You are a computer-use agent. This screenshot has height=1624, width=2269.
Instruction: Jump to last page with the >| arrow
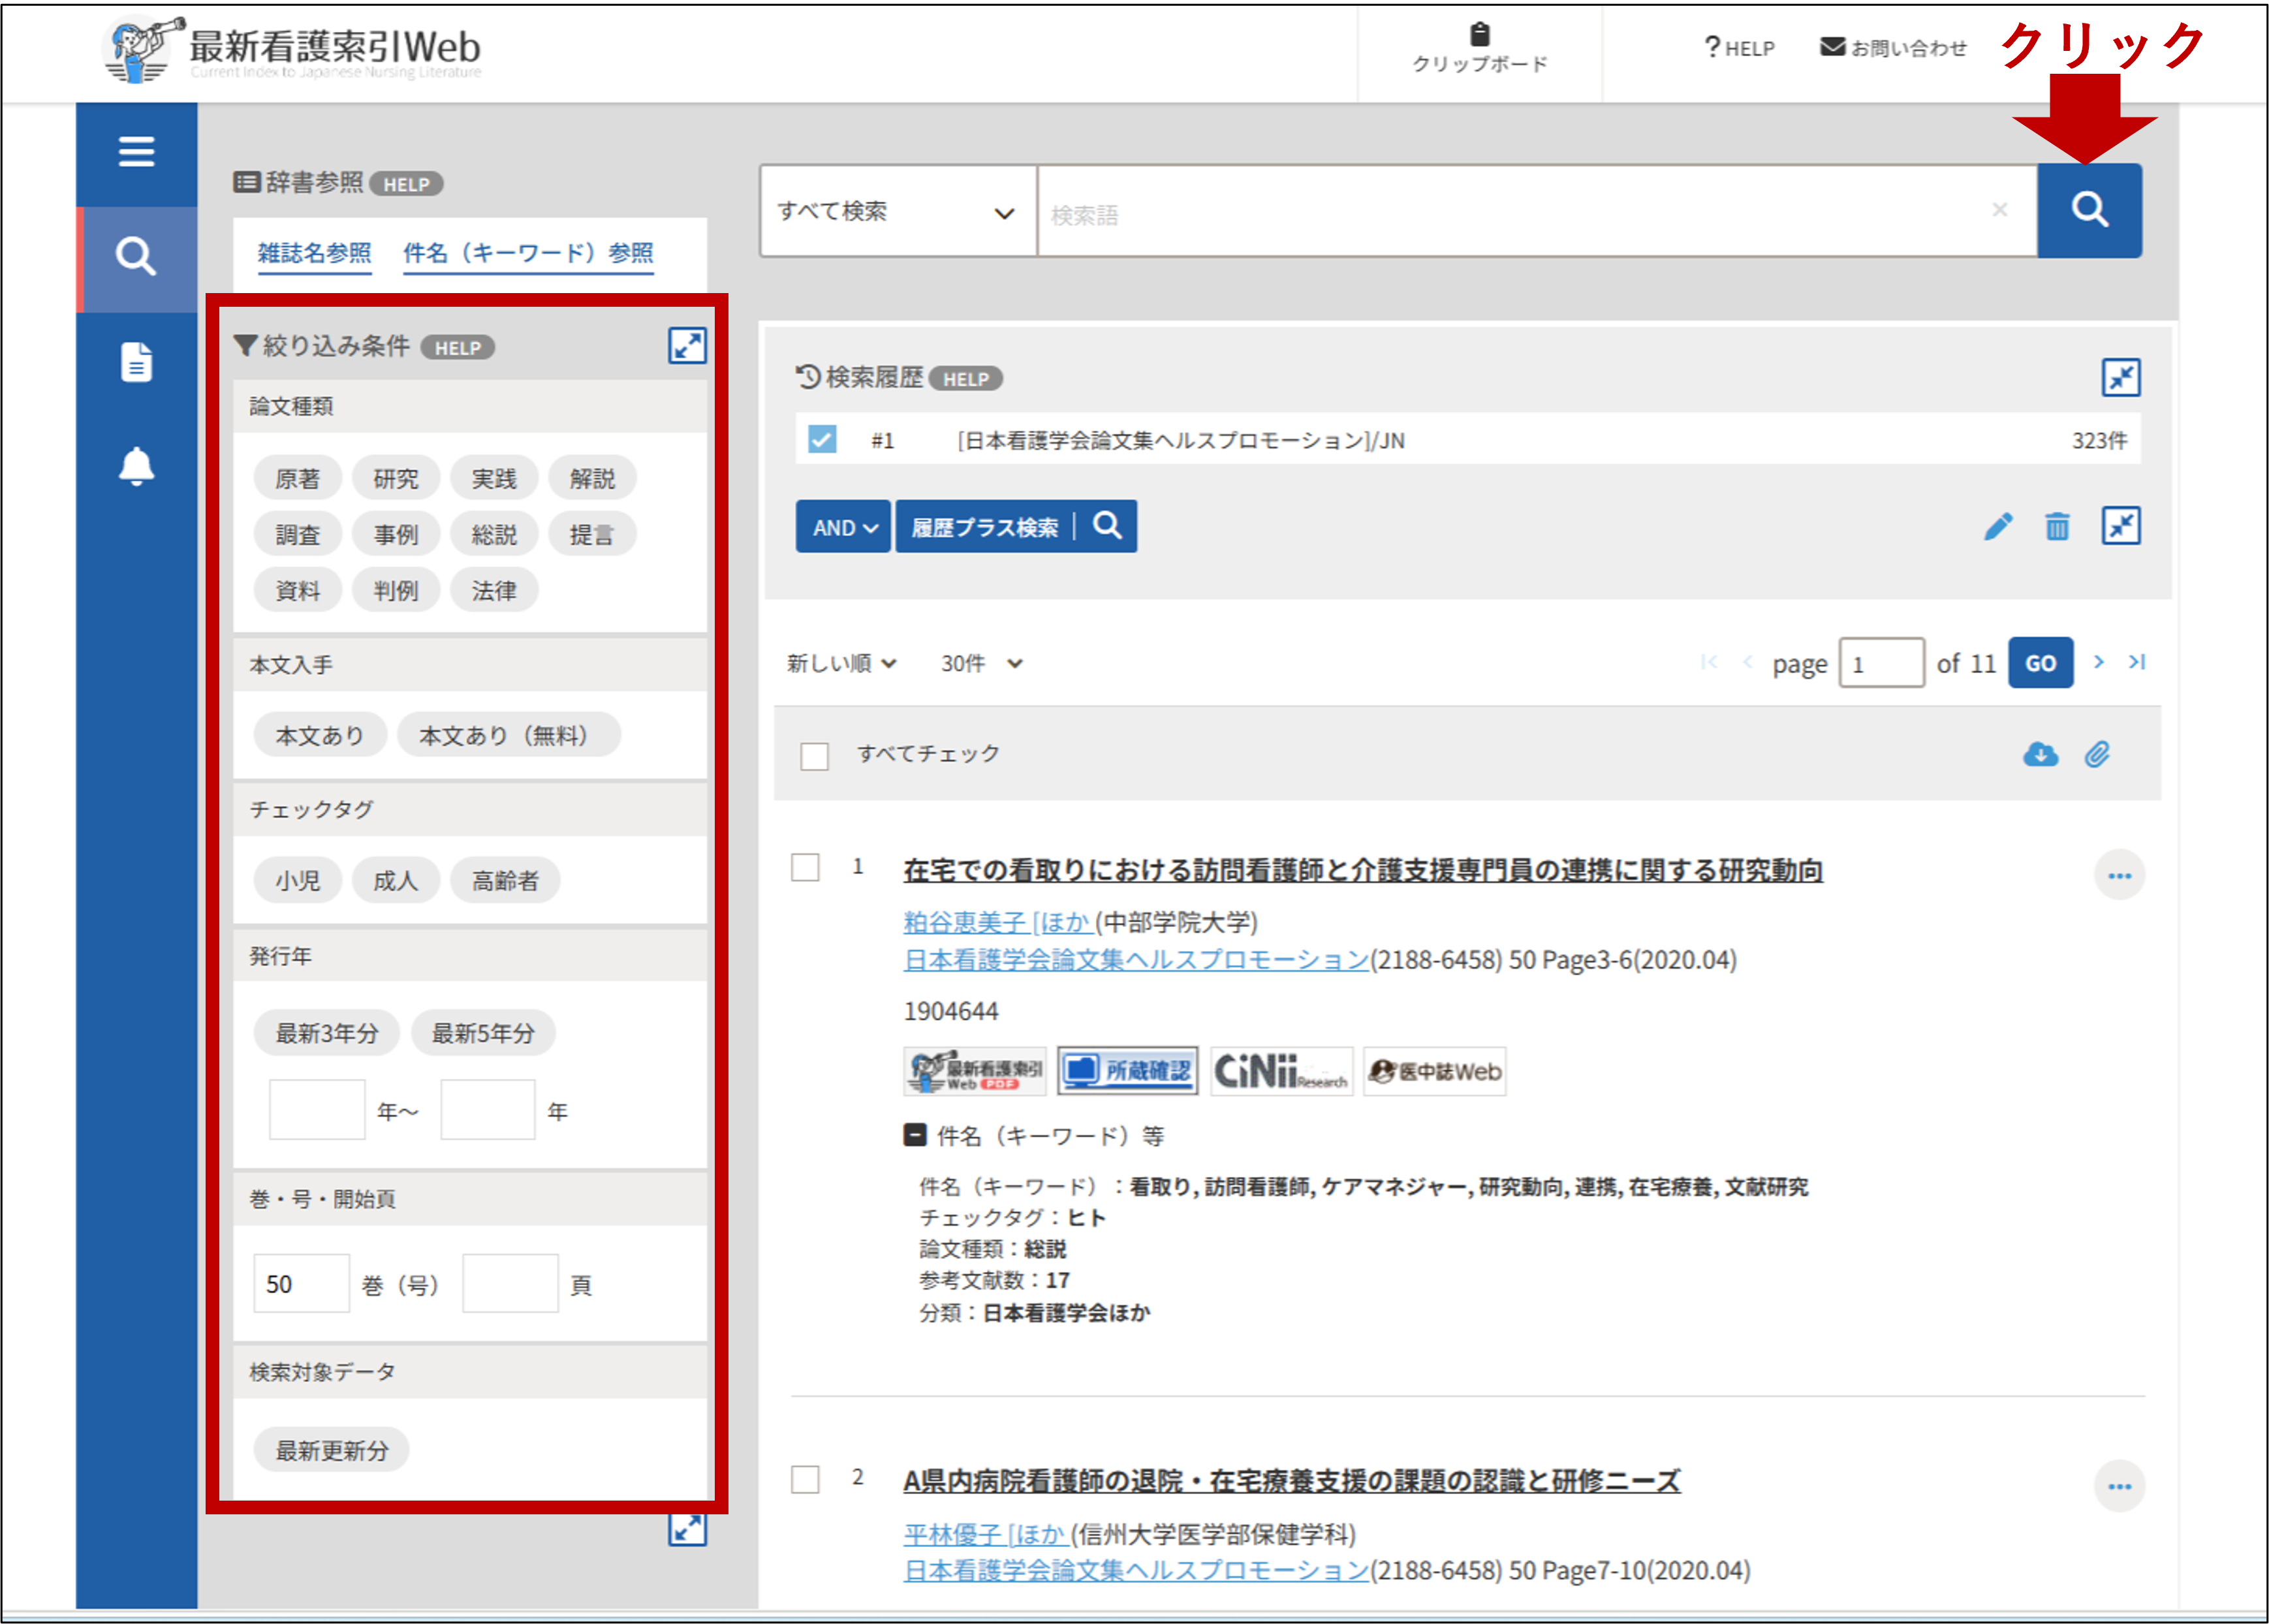tap(2136, 662)
